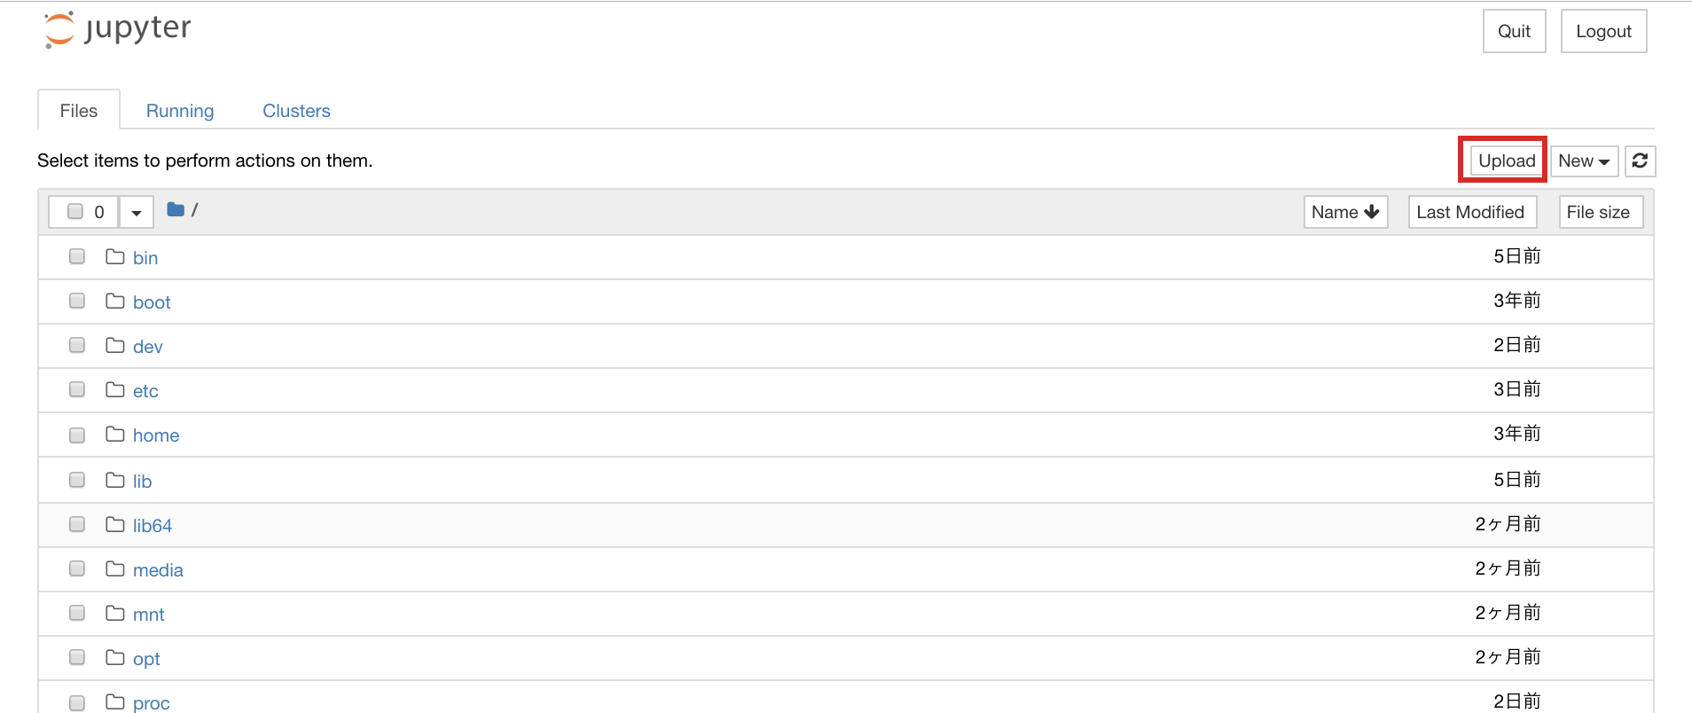The height and width of the screenshot is (713, 1692).
Task: Click the folder icon next to proc
Action: point(114,701)
